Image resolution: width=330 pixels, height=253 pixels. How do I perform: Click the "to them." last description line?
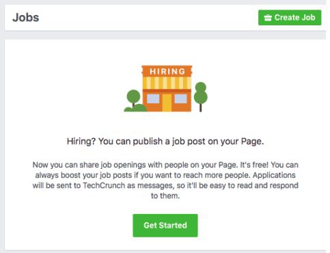pos(165,196)
